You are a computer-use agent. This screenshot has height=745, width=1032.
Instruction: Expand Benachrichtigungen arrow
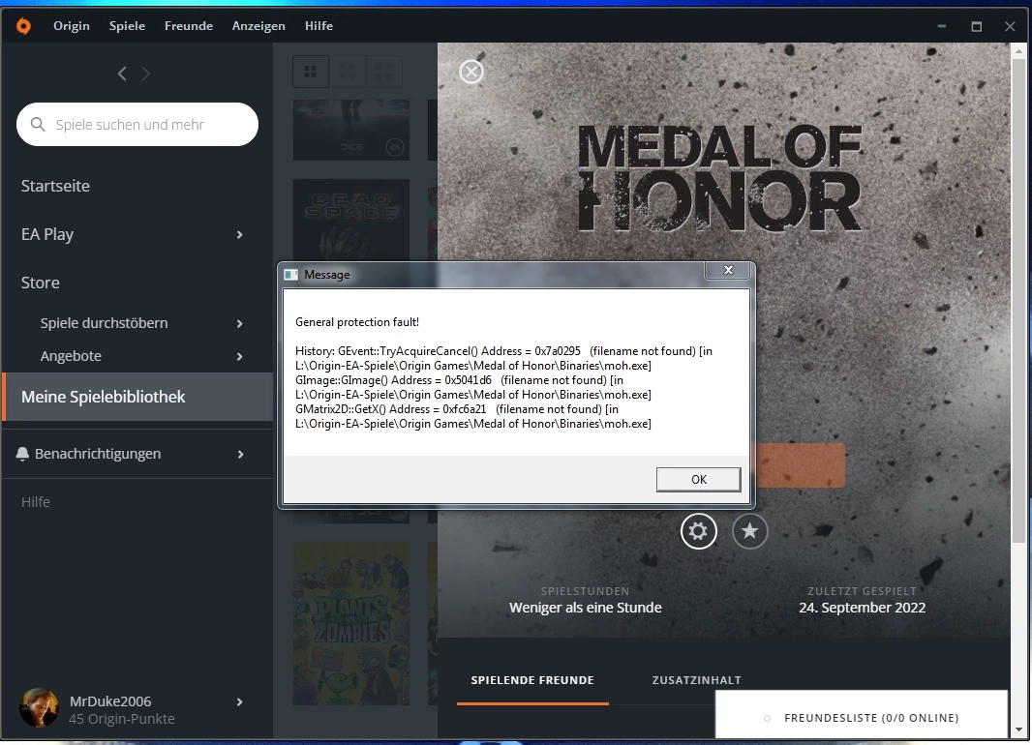coord(240,455)
